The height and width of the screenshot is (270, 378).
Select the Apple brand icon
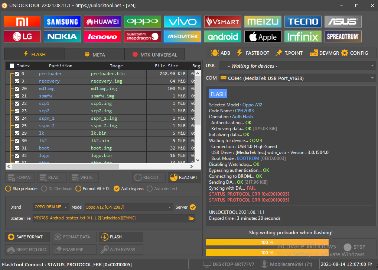pyautogui.click(x=263, y=36)
